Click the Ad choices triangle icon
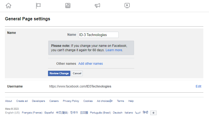 pyautogui.click(x=111, y=101)
